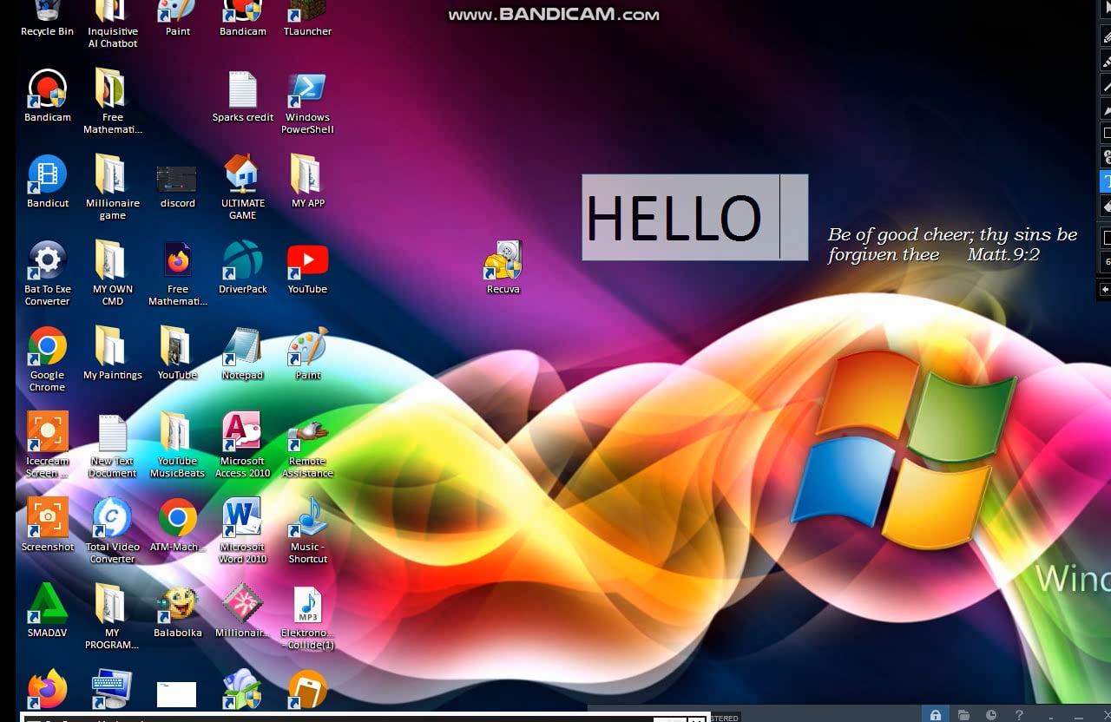
Task: Launch Icecream Screen Recorder
Action: click(x=47, y=445)
